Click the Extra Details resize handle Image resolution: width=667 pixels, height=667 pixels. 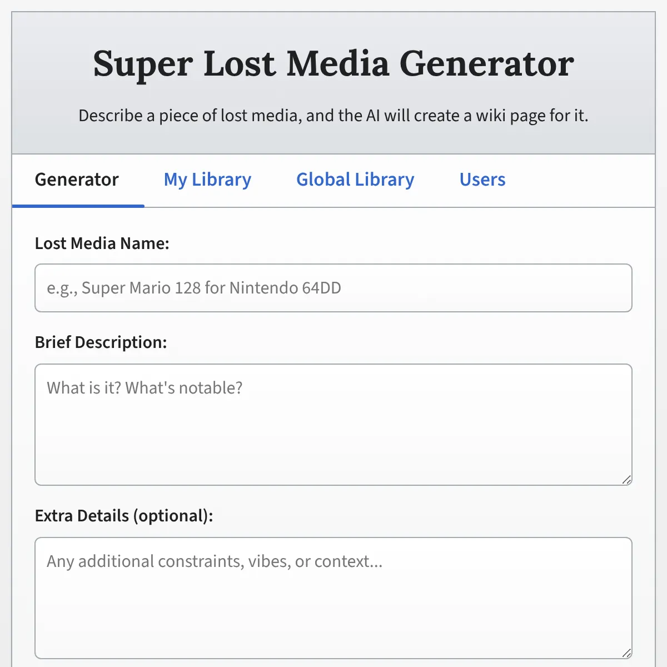click(626, 653)
